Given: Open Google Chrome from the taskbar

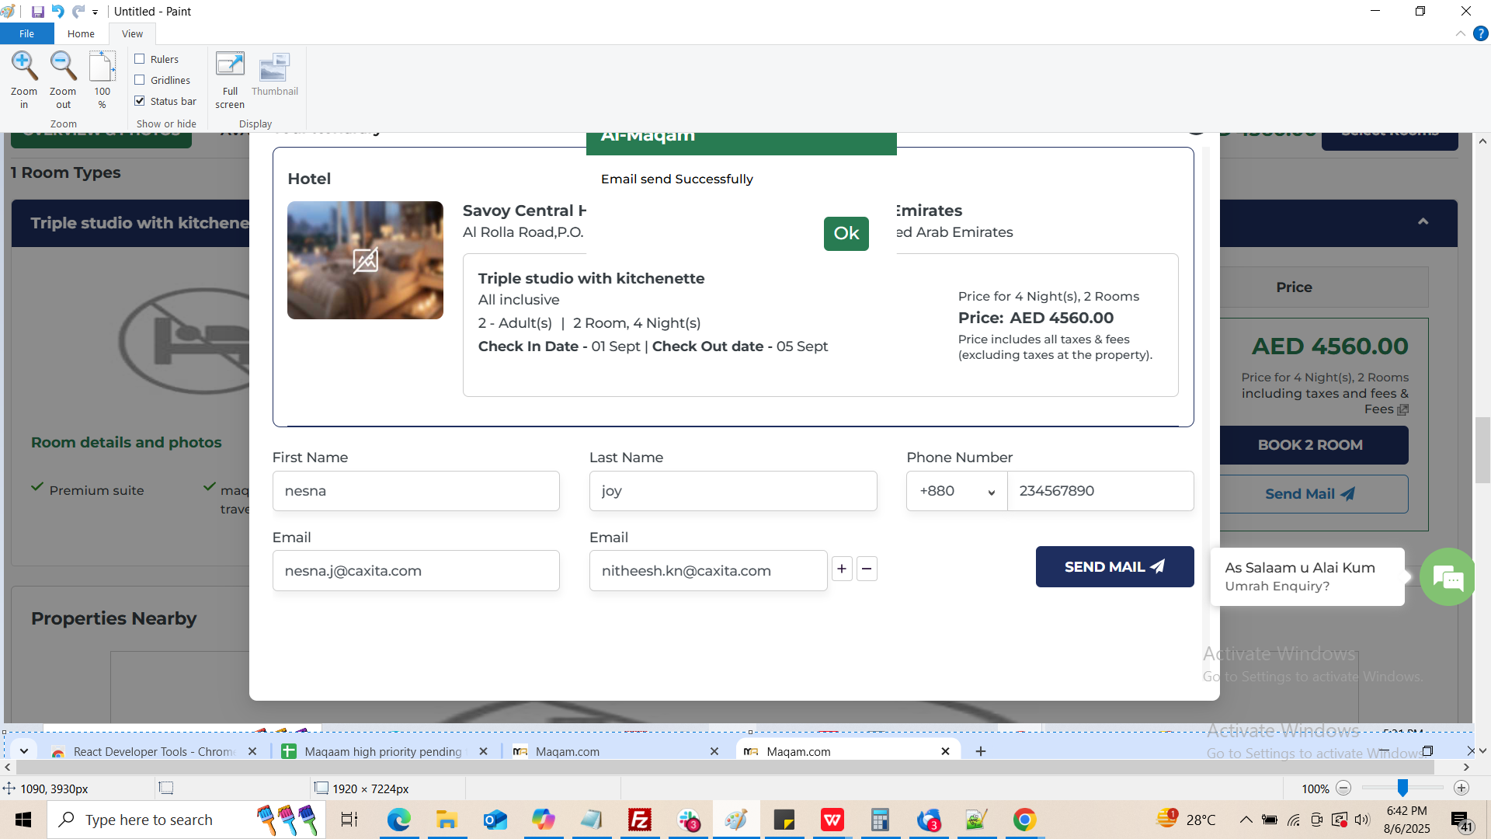Looking at the screenshot, I should (x=1024, y=820).
